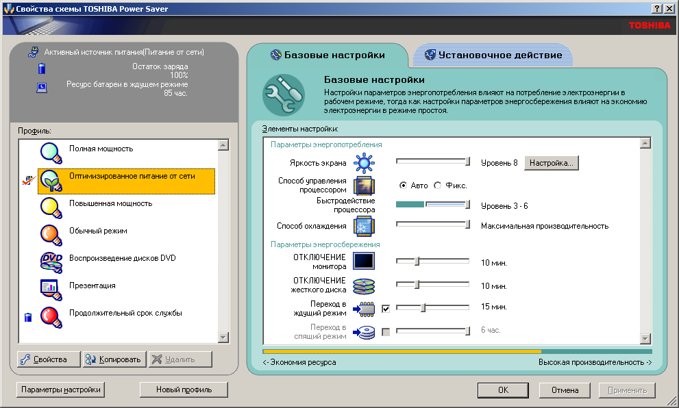Click the title bar Power Saver app icon
The height and width of the screenshot is (408, 679).
tap(9, 9)
